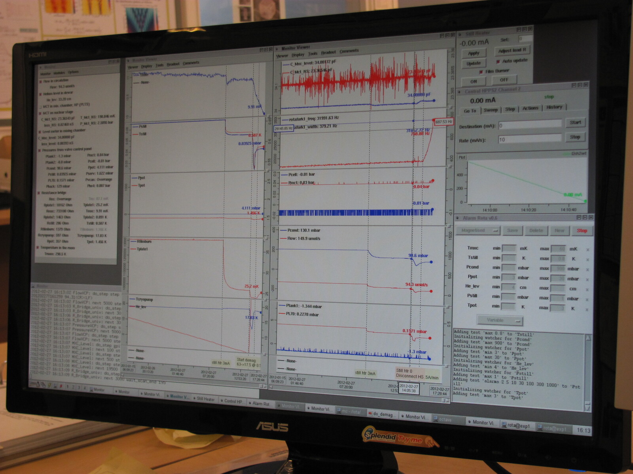Turn the film burner OFF
The image size is (633, 474).
504,80
